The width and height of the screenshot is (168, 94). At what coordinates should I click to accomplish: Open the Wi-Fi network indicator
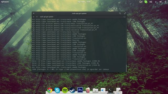(x=156, y=2)
